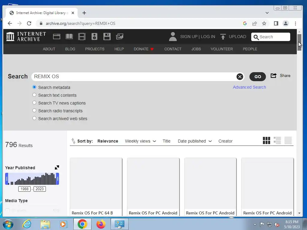Switch to extended list view
Screen dimensions: 307x230
(277, 140)
